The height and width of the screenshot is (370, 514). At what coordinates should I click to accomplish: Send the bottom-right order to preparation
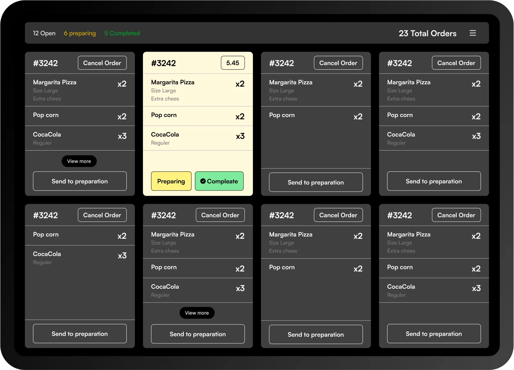(x=433, y=333)
